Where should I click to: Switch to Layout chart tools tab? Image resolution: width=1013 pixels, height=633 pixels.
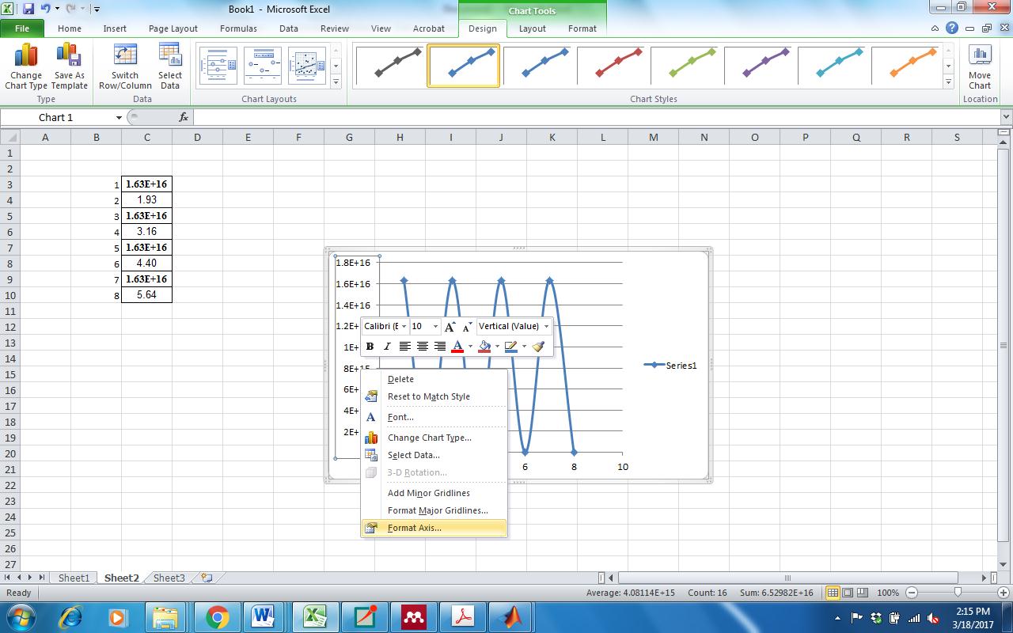(x=532, y=28)
